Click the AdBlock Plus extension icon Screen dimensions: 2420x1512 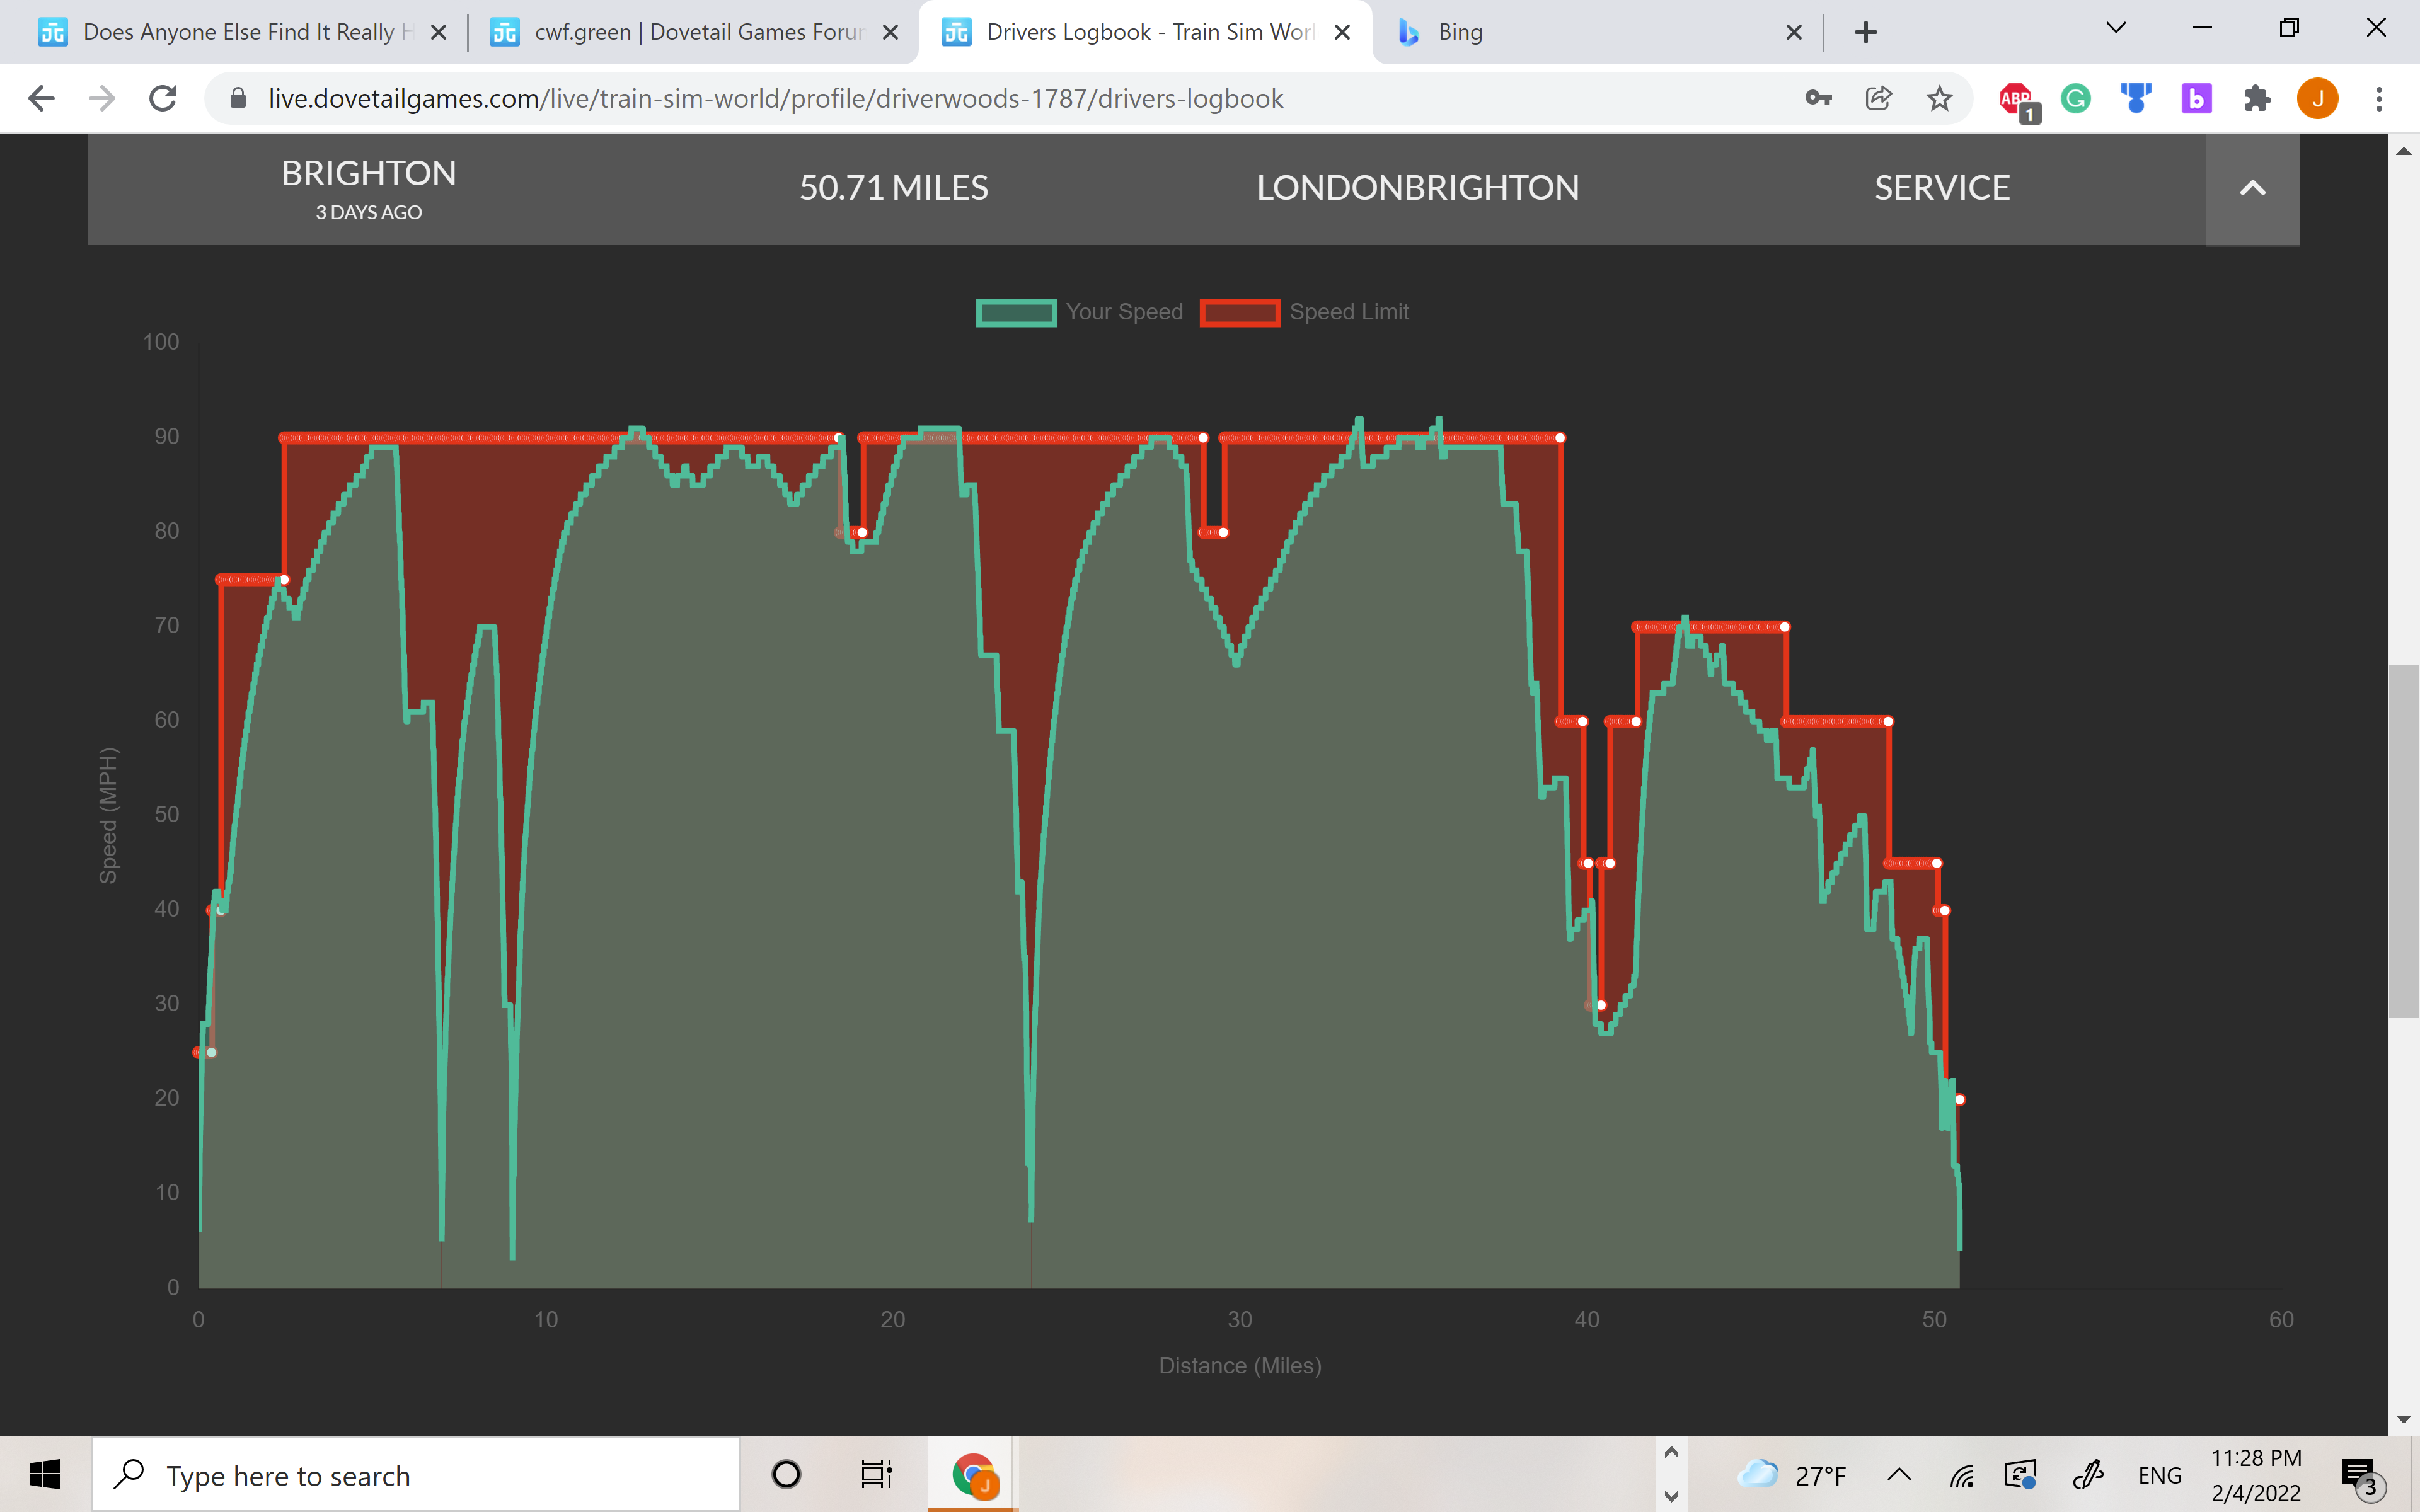2016,99
